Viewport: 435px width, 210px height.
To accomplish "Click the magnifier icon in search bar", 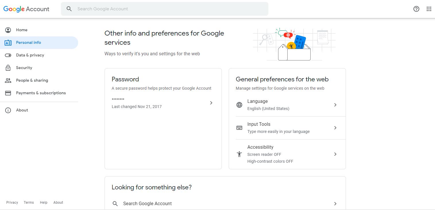I will [69, 9].
